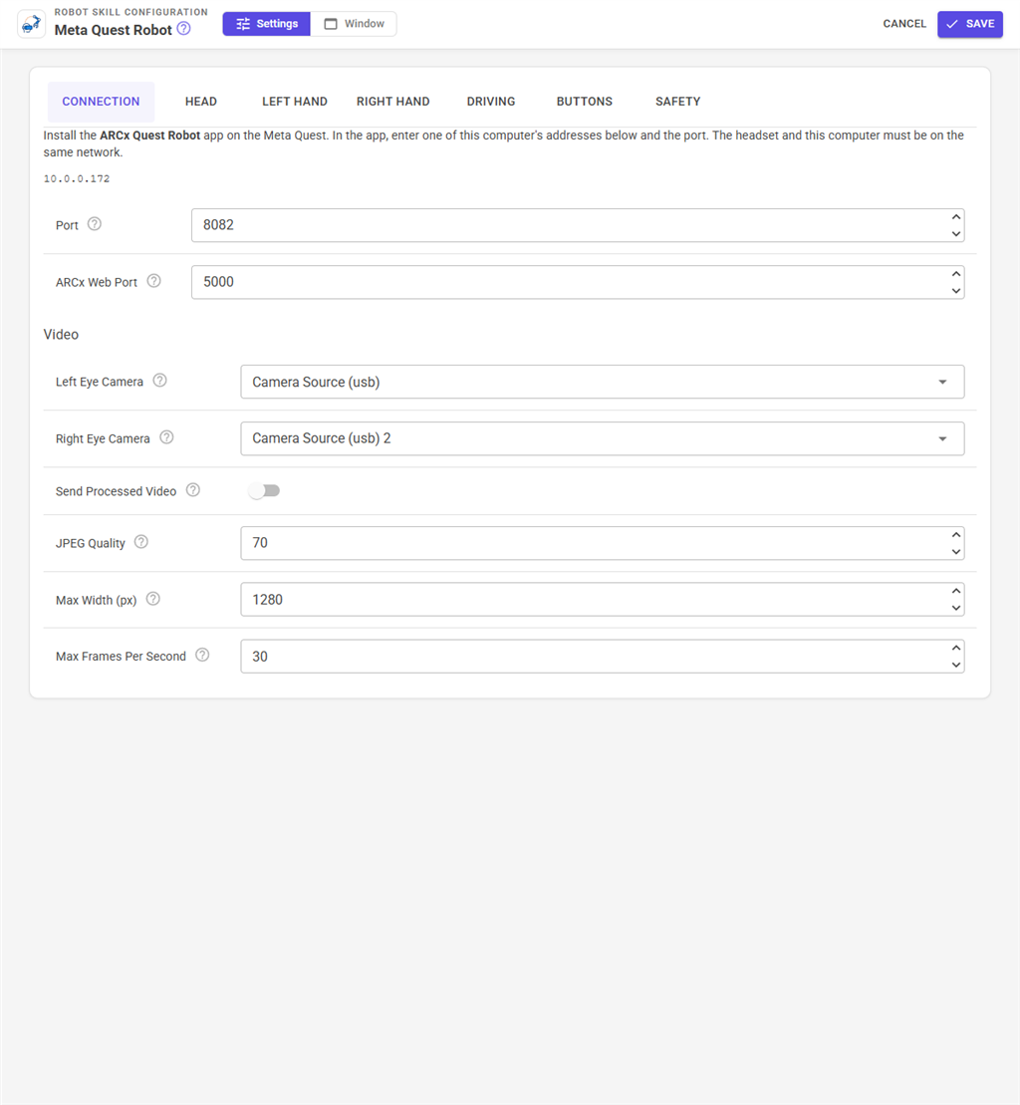Switch to the Window view button
Image resolution: width=1020 pixels, height=1105 pixels.
(354, 24)
